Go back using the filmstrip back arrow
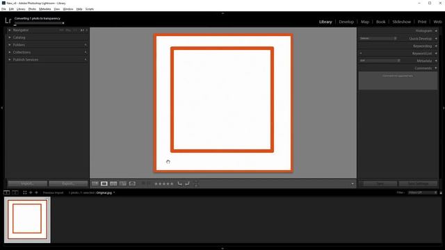Screen dimensions: 445x250 click(x=31, y=192)
